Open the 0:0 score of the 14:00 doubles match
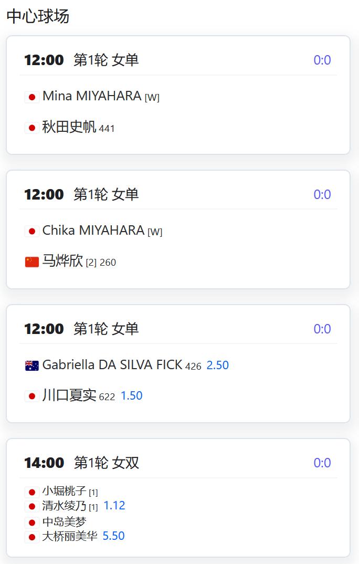The height and width of the screenshot is (564, 359). pyautogui.click(x=322, y=463)
